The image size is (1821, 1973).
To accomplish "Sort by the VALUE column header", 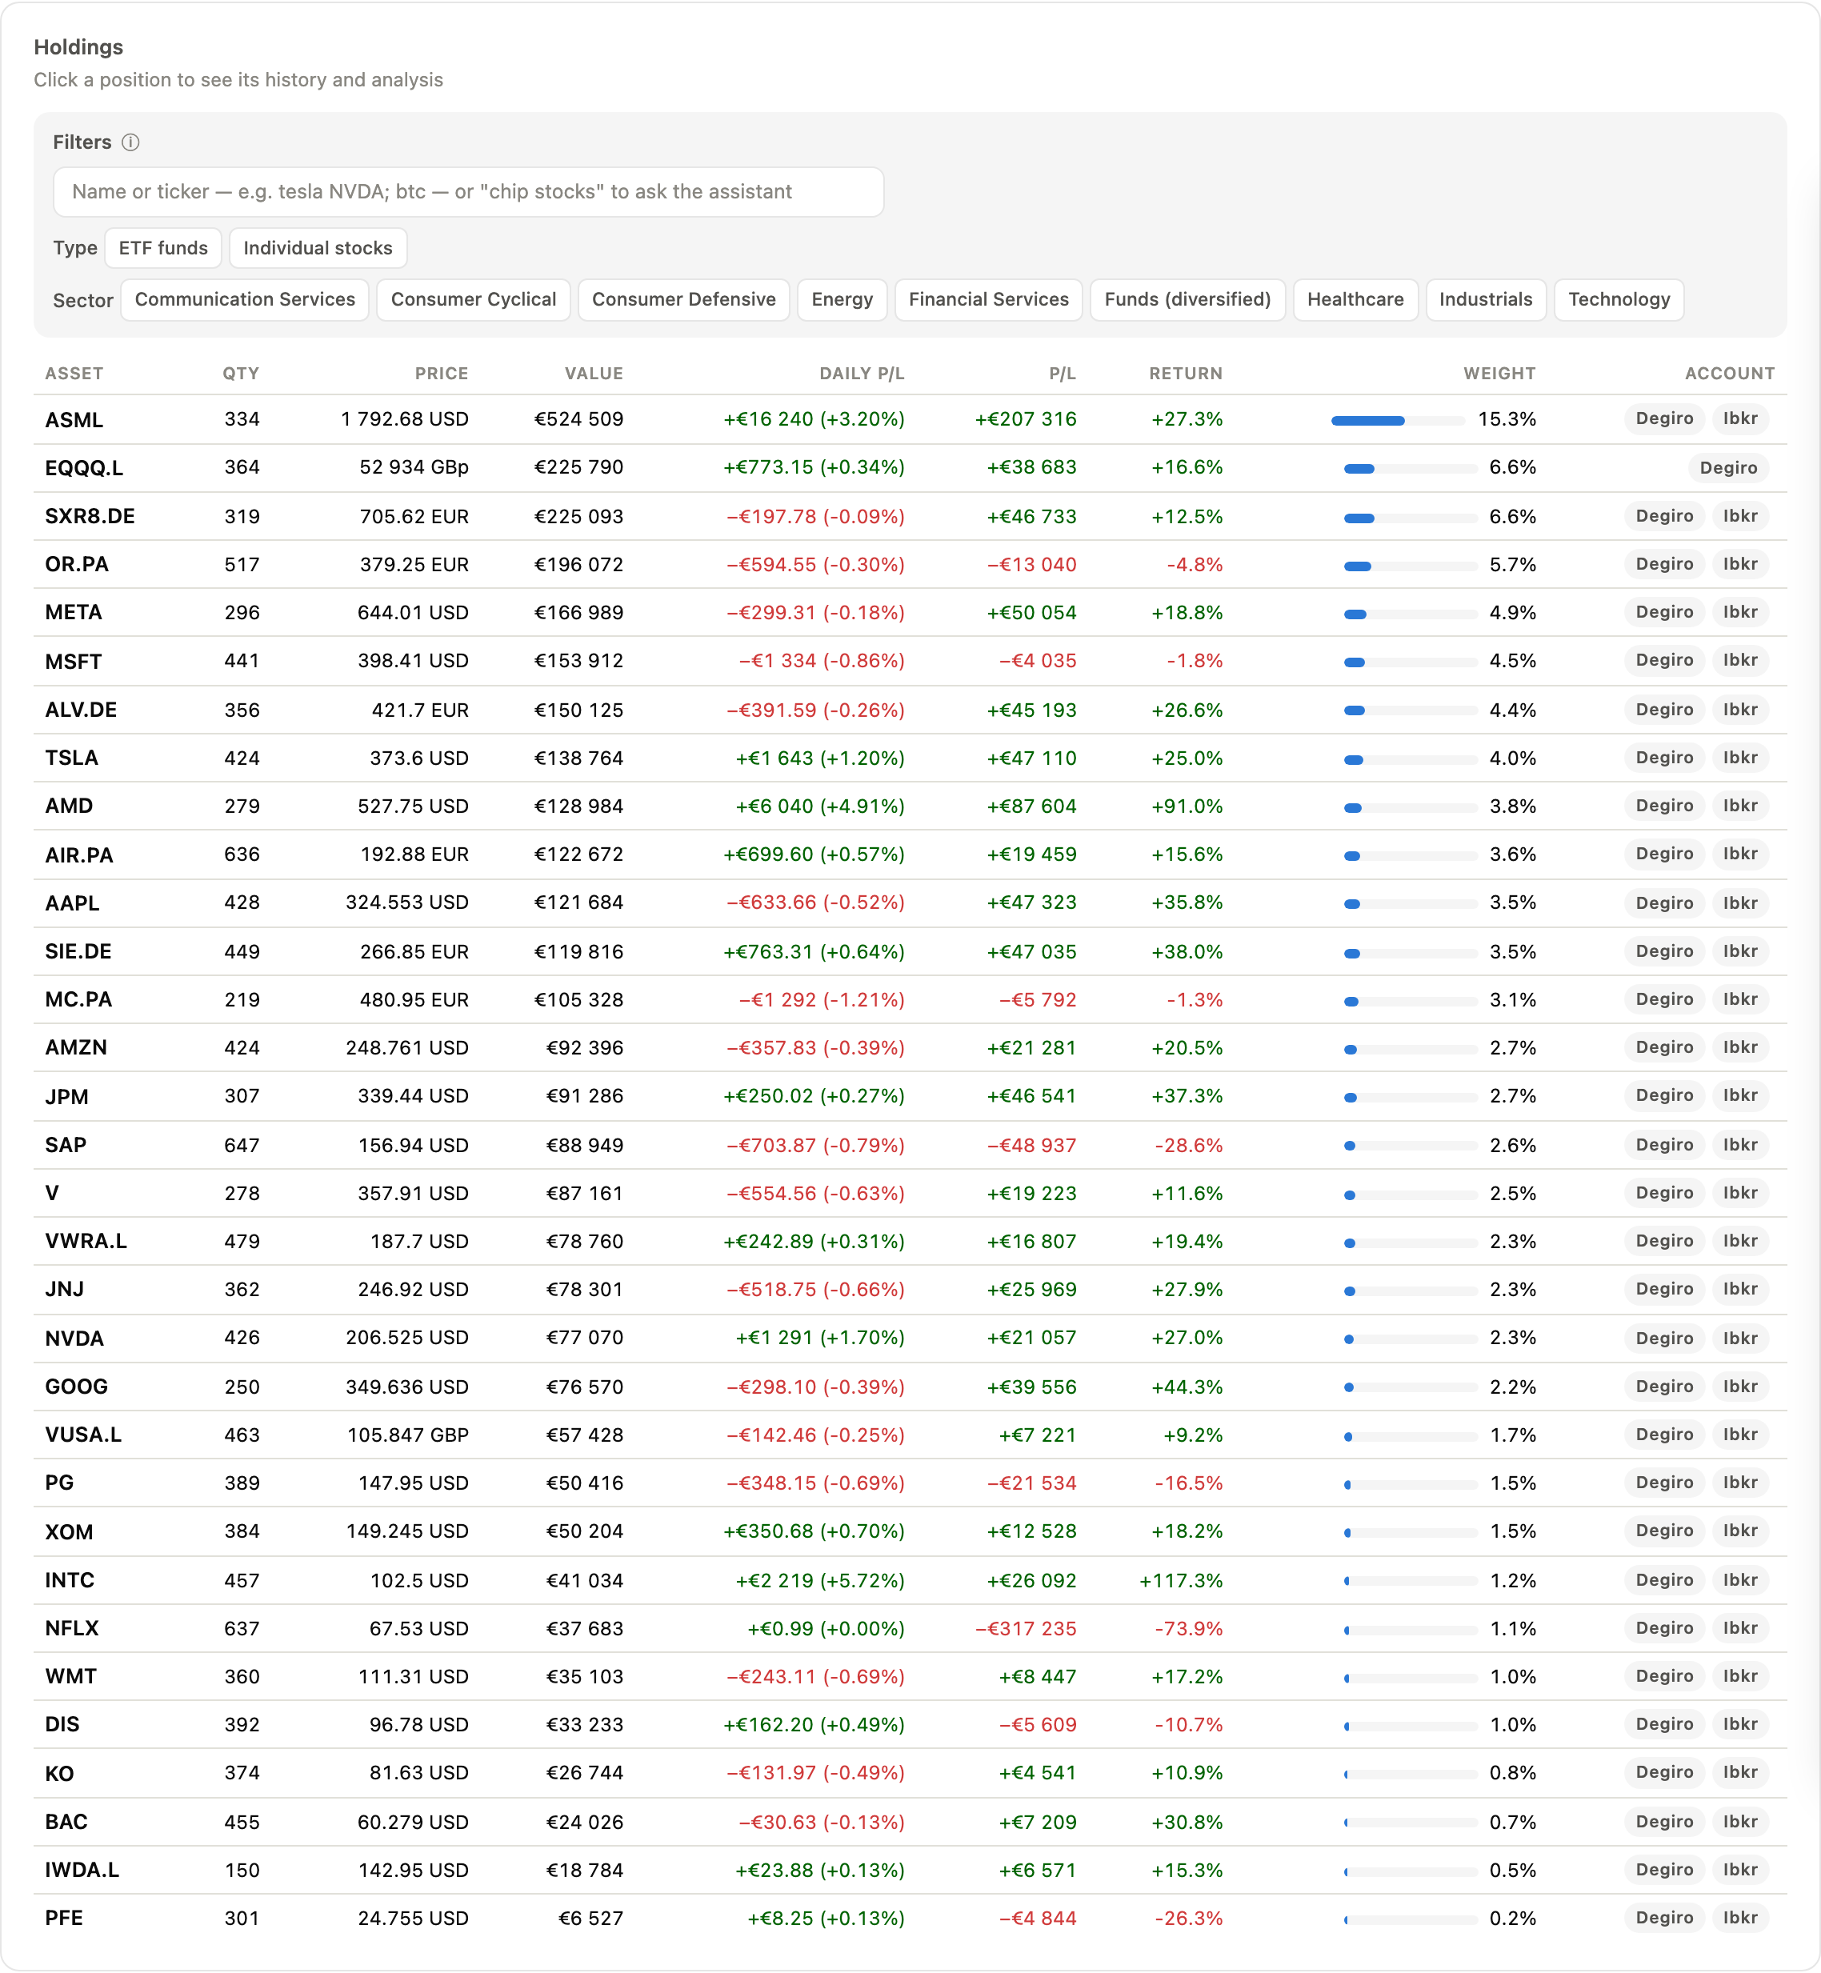I will (x=593, y=374).
